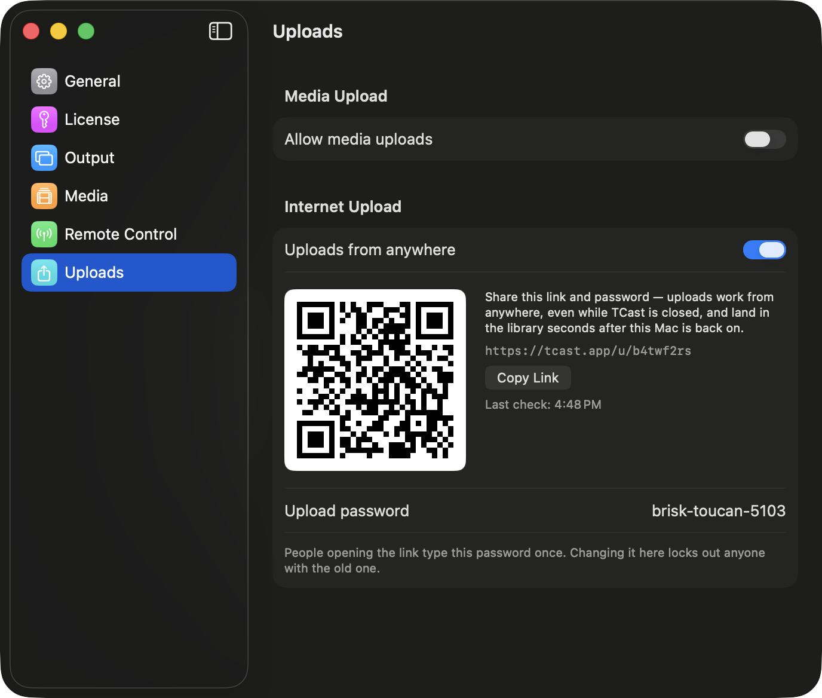Click the upload QR code image
The image size is (822, 698).
point(375,380)
